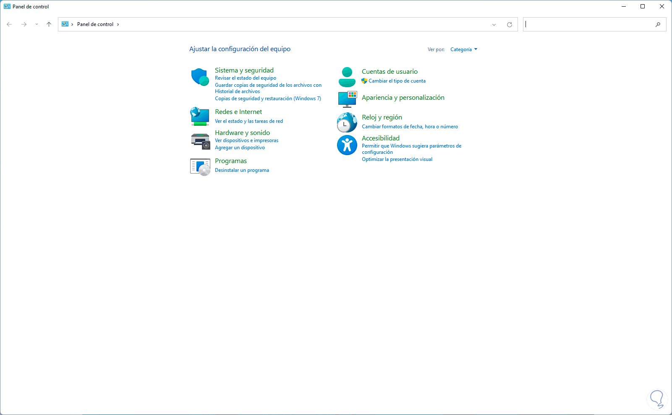Click the search magnifier icon
The width and height of the screenshot is (672, 415).
(x=658, y=24)
